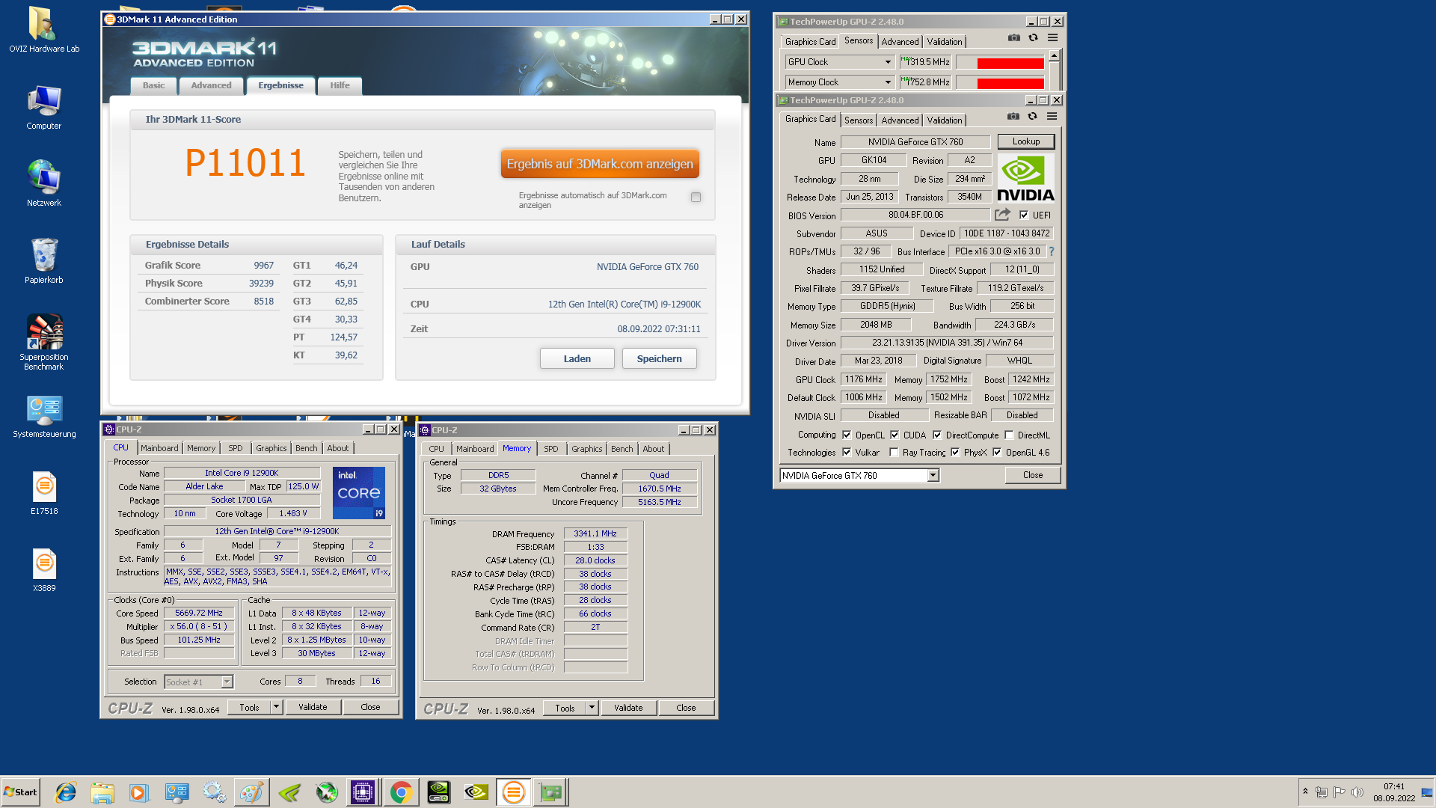Screen dimensions: 1436x808
Task: Select the Computer desktop icon
Action: [x=44, y=108]
